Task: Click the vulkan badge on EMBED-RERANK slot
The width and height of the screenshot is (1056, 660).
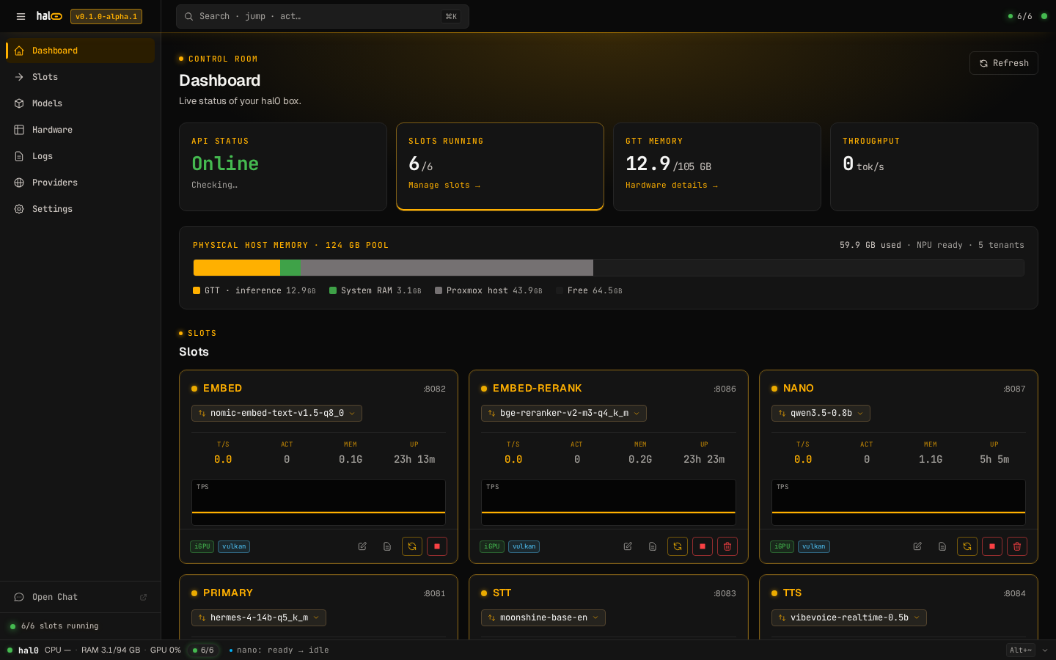Action: pos(524,546)
